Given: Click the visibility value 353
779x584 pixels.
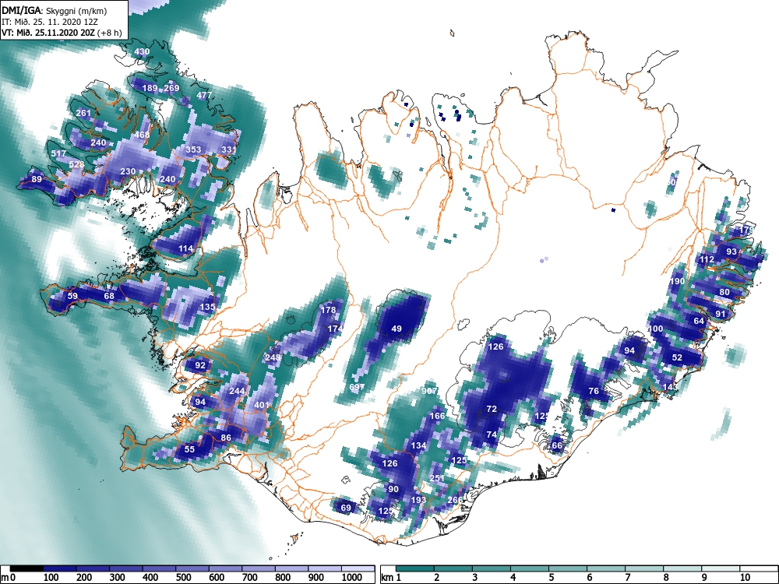Looking at the screenshot, I should pos(193,149).
